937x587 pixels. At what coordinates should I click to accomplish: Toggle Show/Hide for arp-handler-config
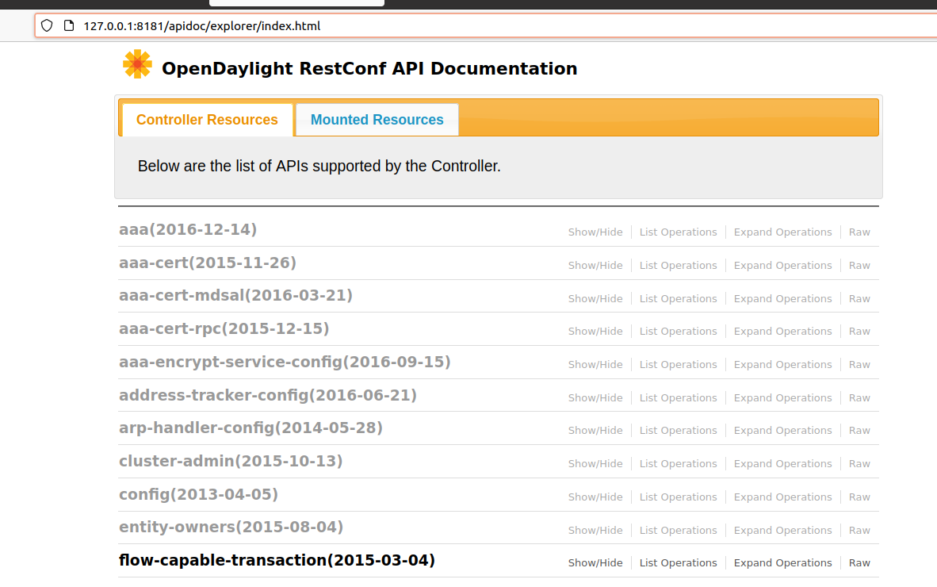coord(595,431)
